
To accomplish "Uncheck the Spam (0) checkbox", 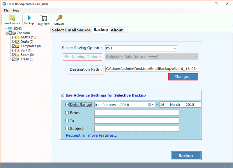I will 14,55.
